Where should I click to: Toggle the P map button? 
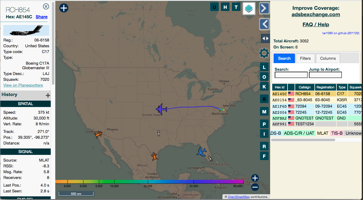click(x=264, y=124)
